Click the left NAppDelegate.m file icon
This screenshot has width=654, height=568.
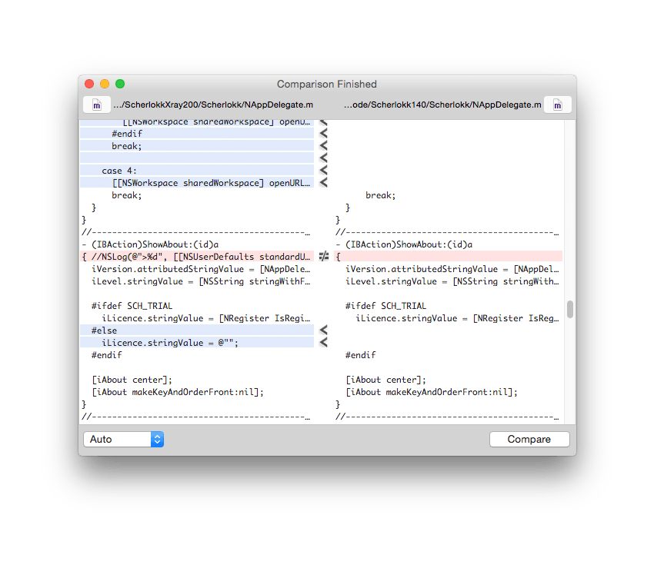click(x=97, y=105)
